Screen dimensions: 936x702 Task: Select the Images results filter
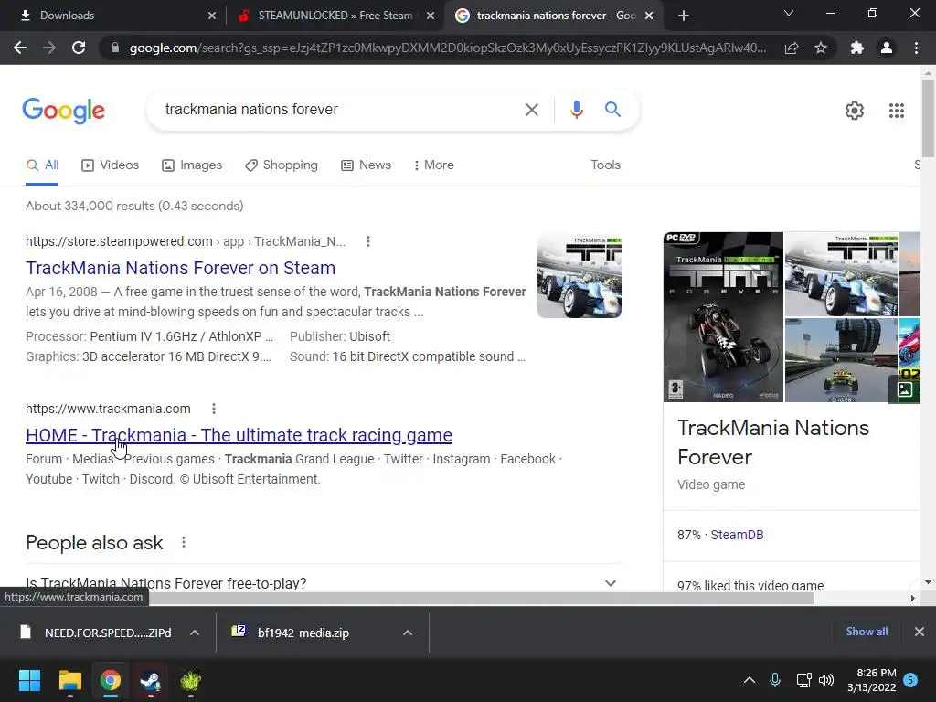click(192, 165)
